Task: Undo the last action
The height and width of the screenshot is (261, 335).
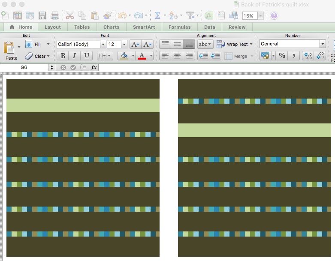Action: pos(122,15)
